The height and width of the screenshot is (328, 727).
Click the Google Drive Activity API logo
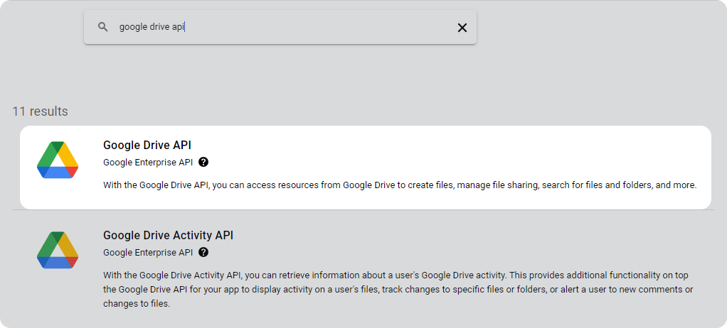[x=58, y=251]
